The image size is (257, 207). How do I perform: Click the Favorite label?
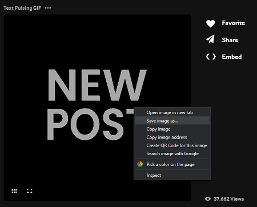tap(234, 23)
